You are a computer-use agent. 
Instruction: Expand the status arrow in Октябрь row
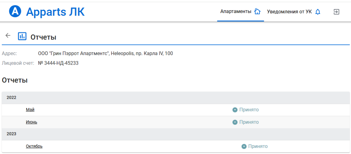point(244,146)
